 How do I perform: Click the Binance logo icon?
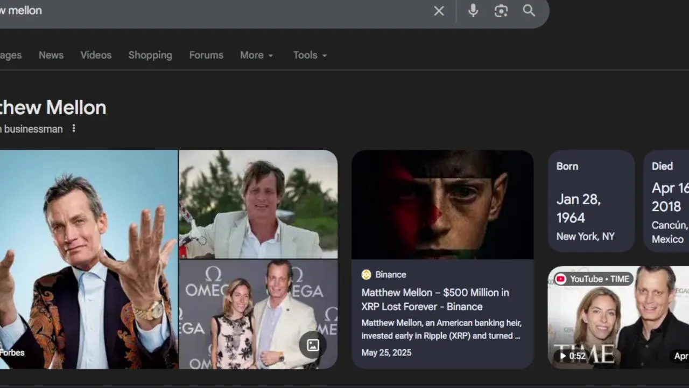pos(367,275)
